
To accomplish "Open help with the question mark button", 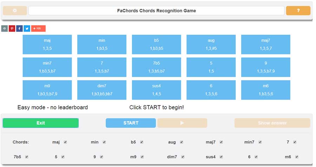I will click(298, 11).
